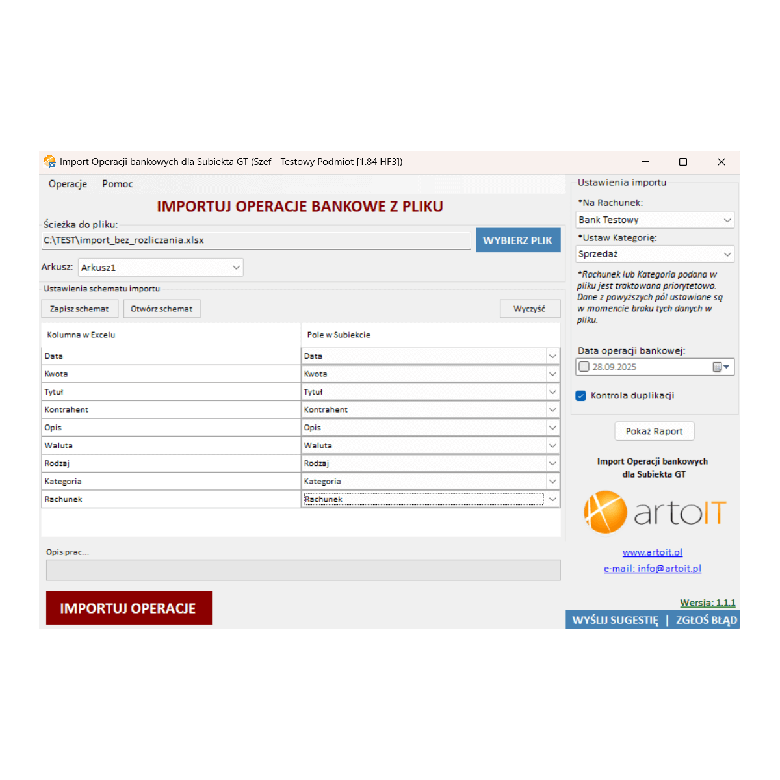780x780 pixels.
Task: Click the IMPORTUJ OPERACJE button
Action: coord(129,608)
